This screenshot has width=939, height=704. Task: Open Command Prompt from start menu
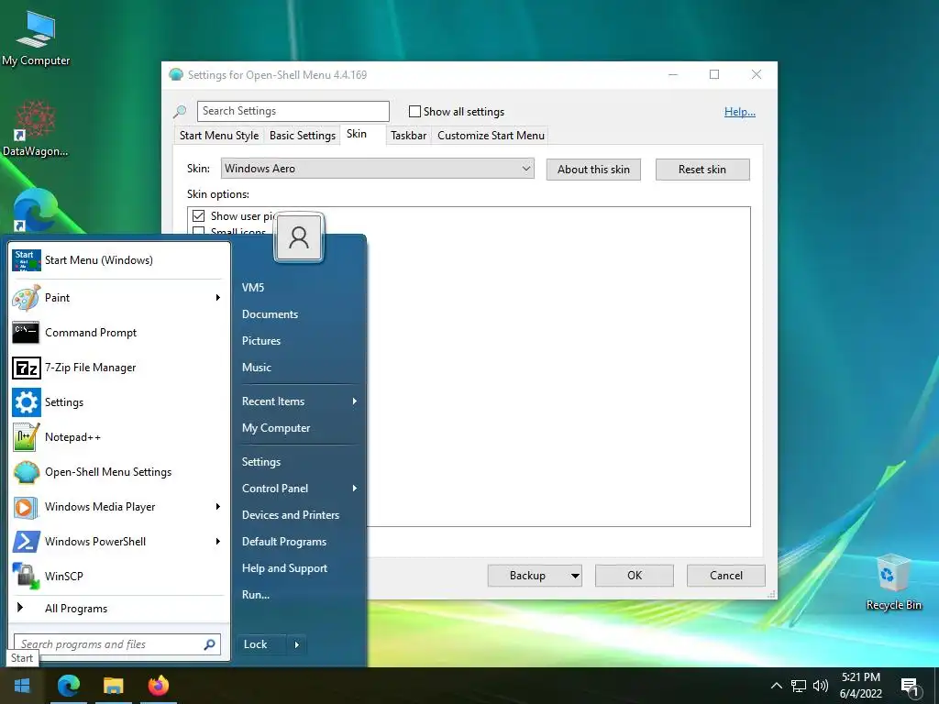click(x=118, y=332)
